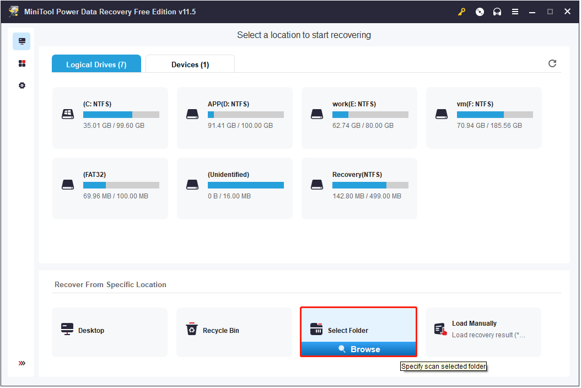
Task: Click the 70.94 GB / 185.56 GB text
Action: point(489,126)
